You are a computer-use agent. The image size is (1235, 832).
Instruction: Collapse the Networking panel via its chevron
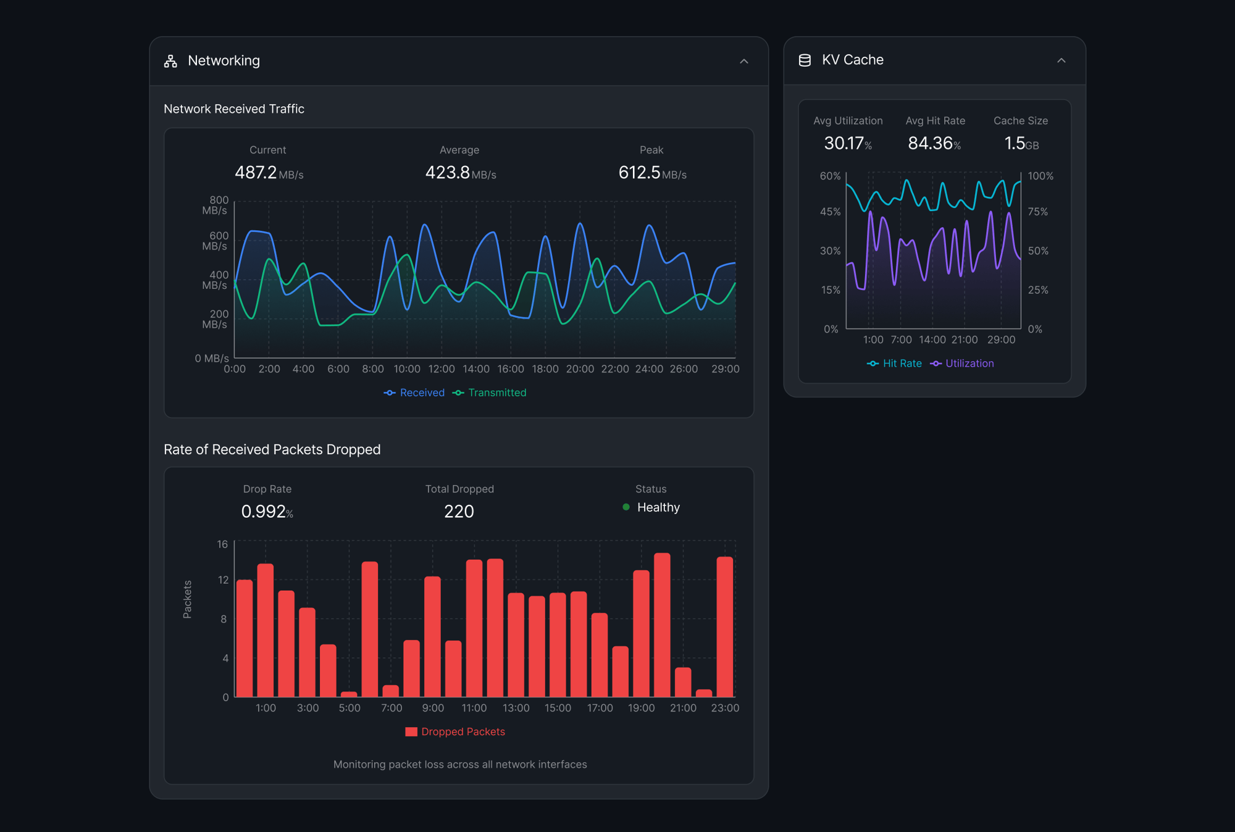pyautogui.click(x=744, y=62)
